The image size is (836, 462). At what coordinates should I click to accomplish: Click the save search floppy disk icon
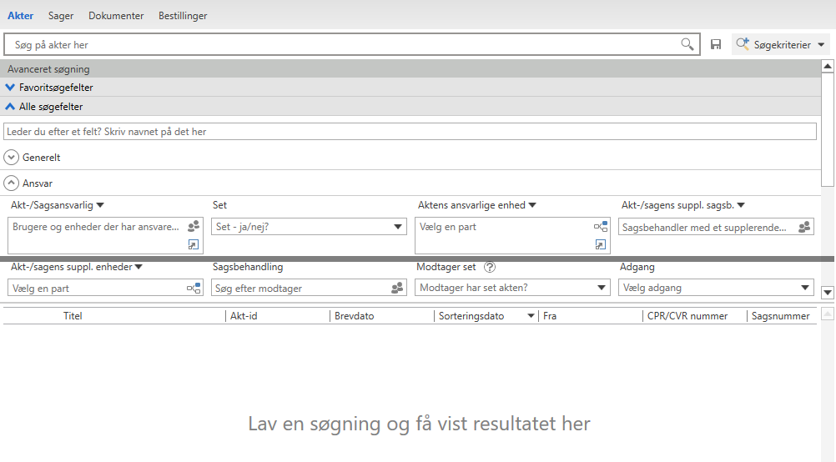coord(716,44)
